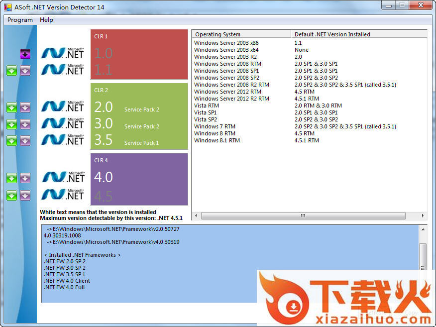The height and width of the screenshot is (327, 436).
Task: Select the Windows 7 RTM row
Action: pyautogui.click(x=310, y=126)
